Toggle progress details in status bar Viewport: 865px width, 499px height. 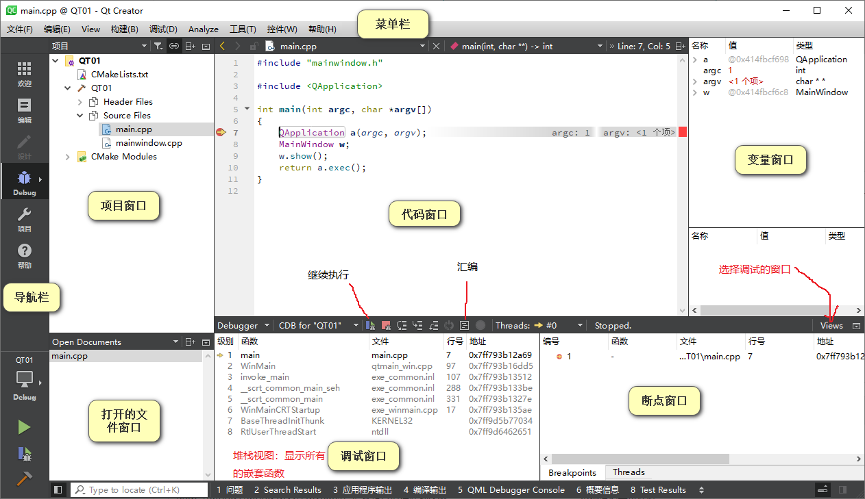[x=823, y=489]
